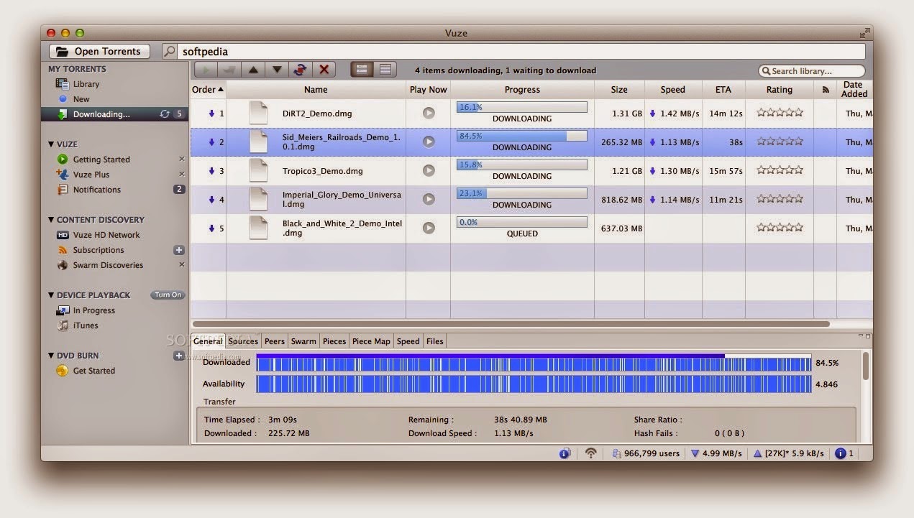Sort by the ETA column header

coord(723,90)
